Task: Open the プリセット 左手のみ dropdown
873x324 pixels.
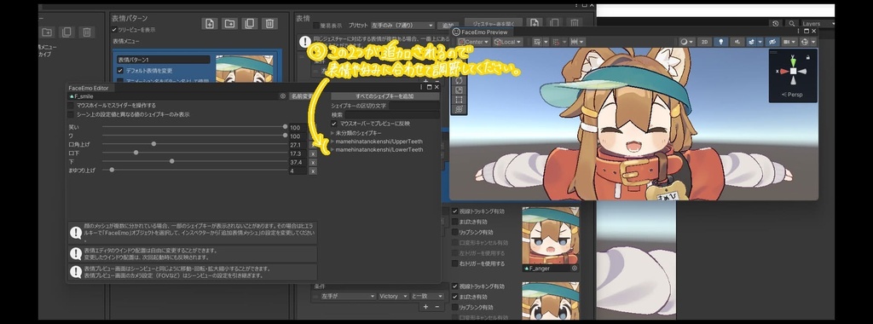Action: coord(402,26)
